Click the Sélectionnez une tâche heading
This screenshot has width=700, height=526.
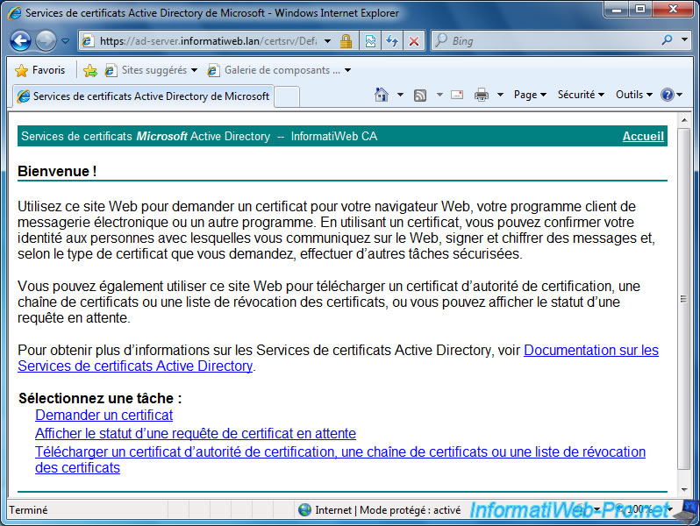coord(100,398)
